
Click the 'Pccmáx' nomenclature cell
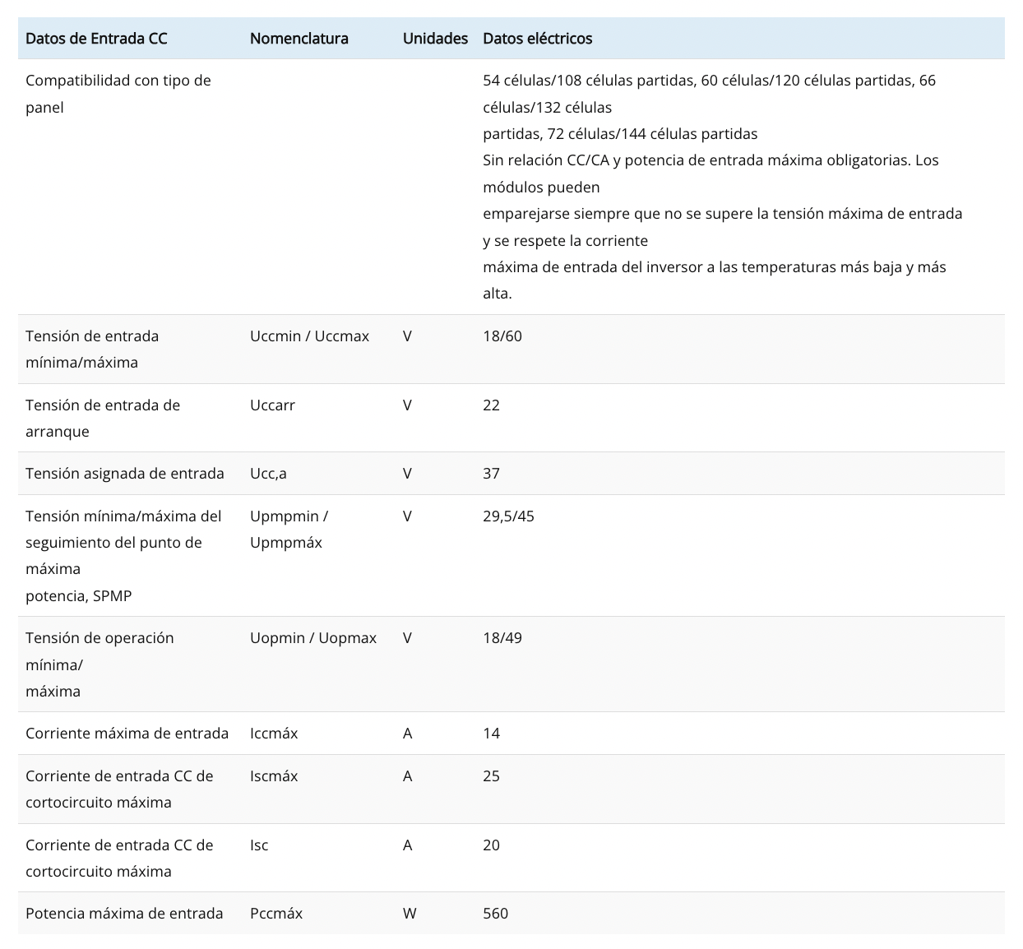(x=276, y=914)
